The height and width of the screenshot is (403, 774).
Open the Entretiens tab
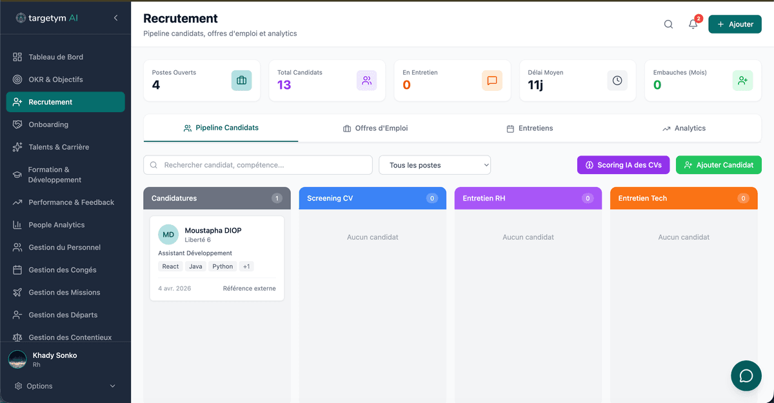click(x=530, y=128)
